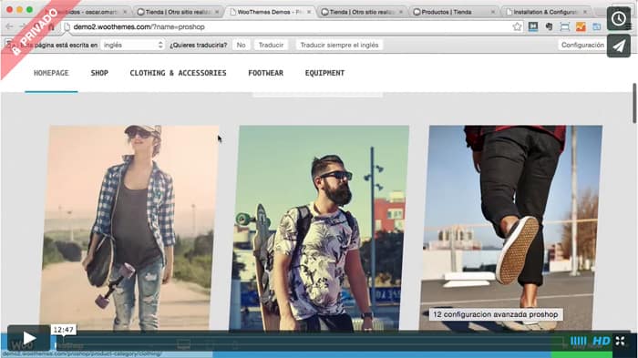Switch to the Installation & Configuration tab
This screenshot has height=358, width=638.
tap(545, 12)
